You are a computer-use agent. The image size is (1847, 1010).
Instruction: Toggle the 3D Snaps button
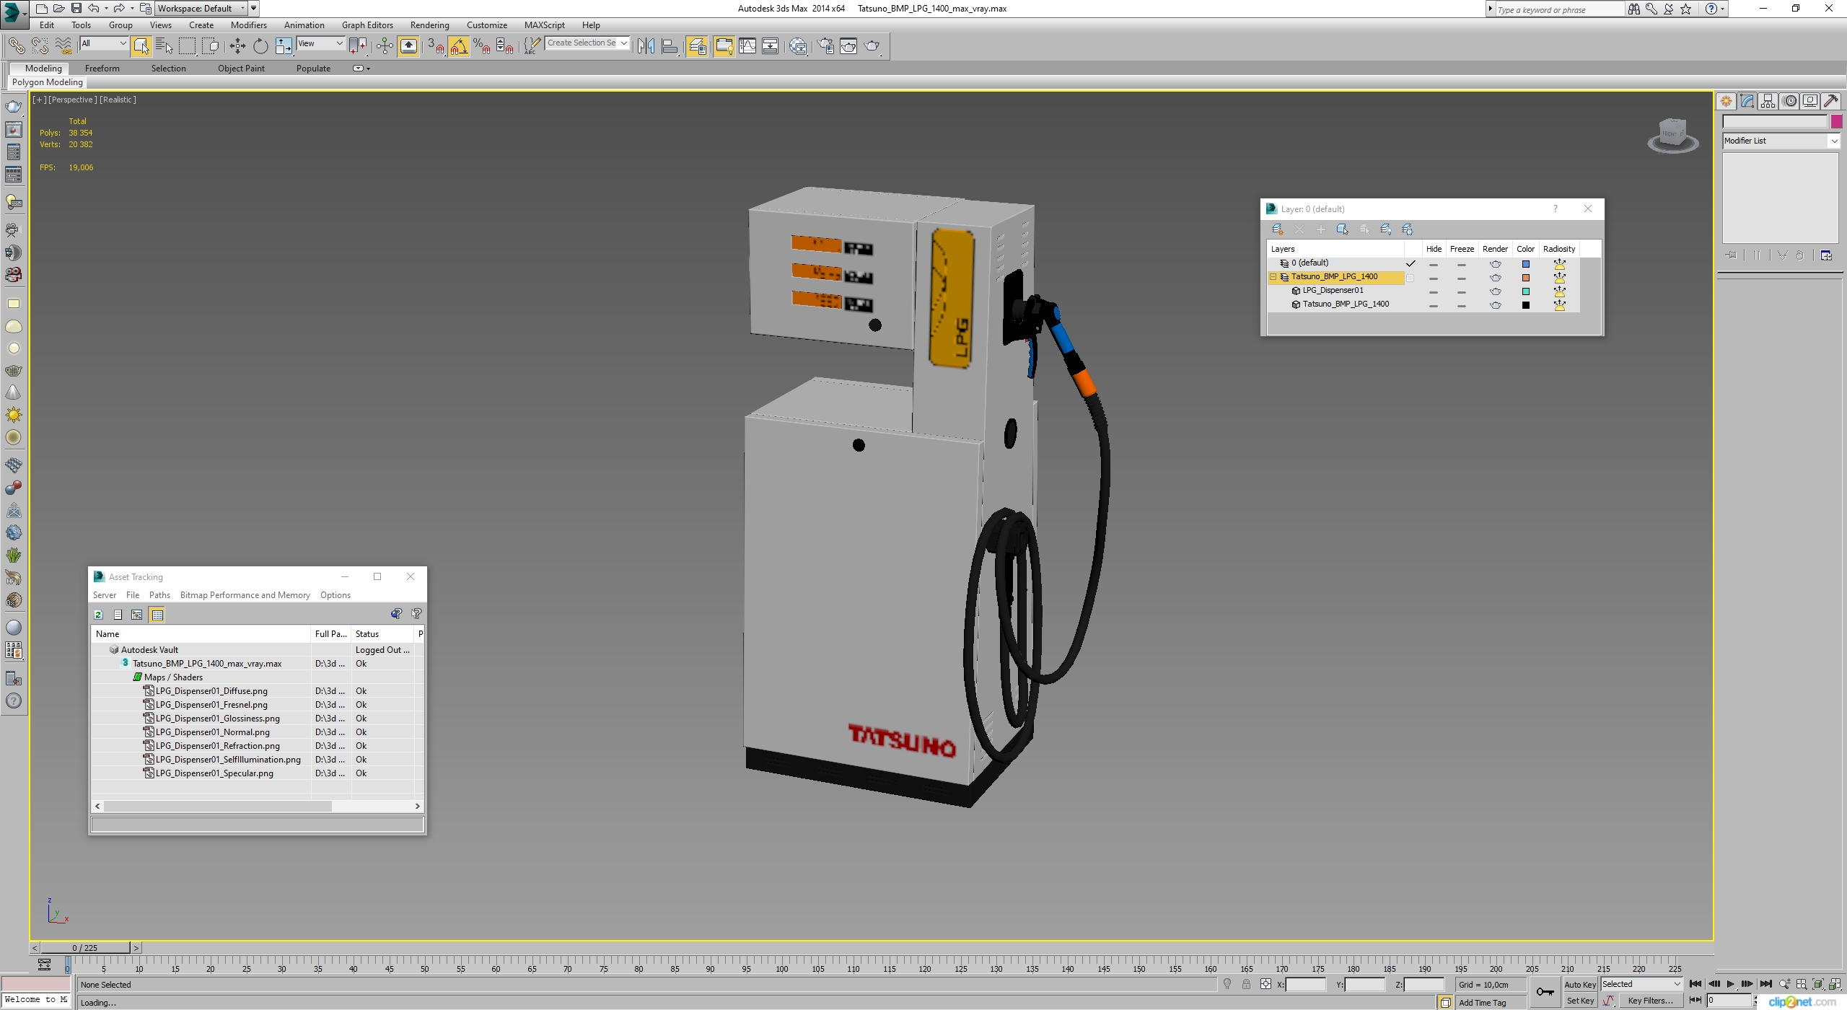click(435, 46)
